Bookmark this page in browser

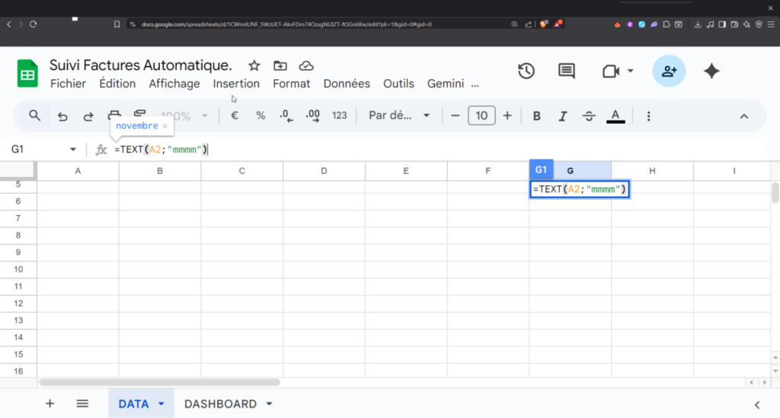pos(117,24)
